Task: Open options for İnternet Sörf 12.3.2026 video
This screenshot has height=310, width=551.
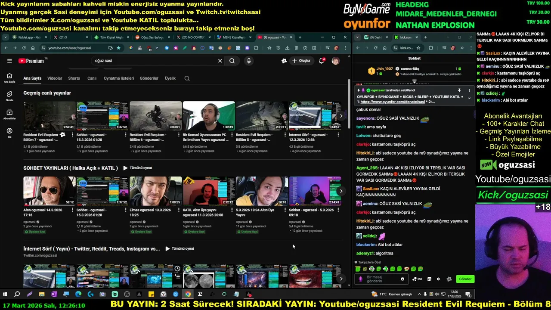Action: tap(338, 135)
